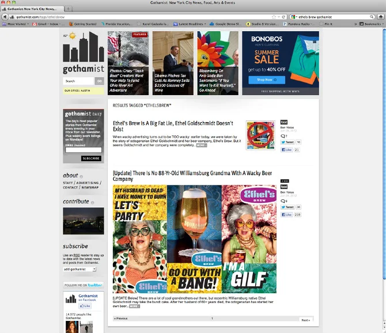Click the gothamist.com address bar
The height and width of the screenshot is (333, 386).
(x=143, y=17)
